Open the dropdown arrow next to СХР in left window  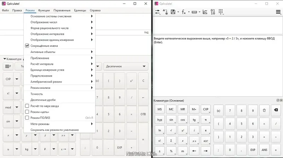coord(17,79)
